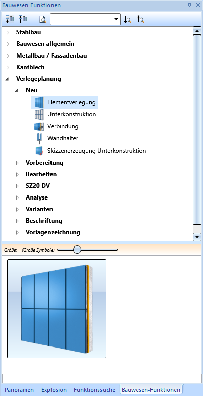203x396 pixels.
Task: Click the vertical scrollbar thumb
Action: point(197,129)
